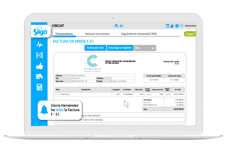Click the Descripción column header

point(86,90)
